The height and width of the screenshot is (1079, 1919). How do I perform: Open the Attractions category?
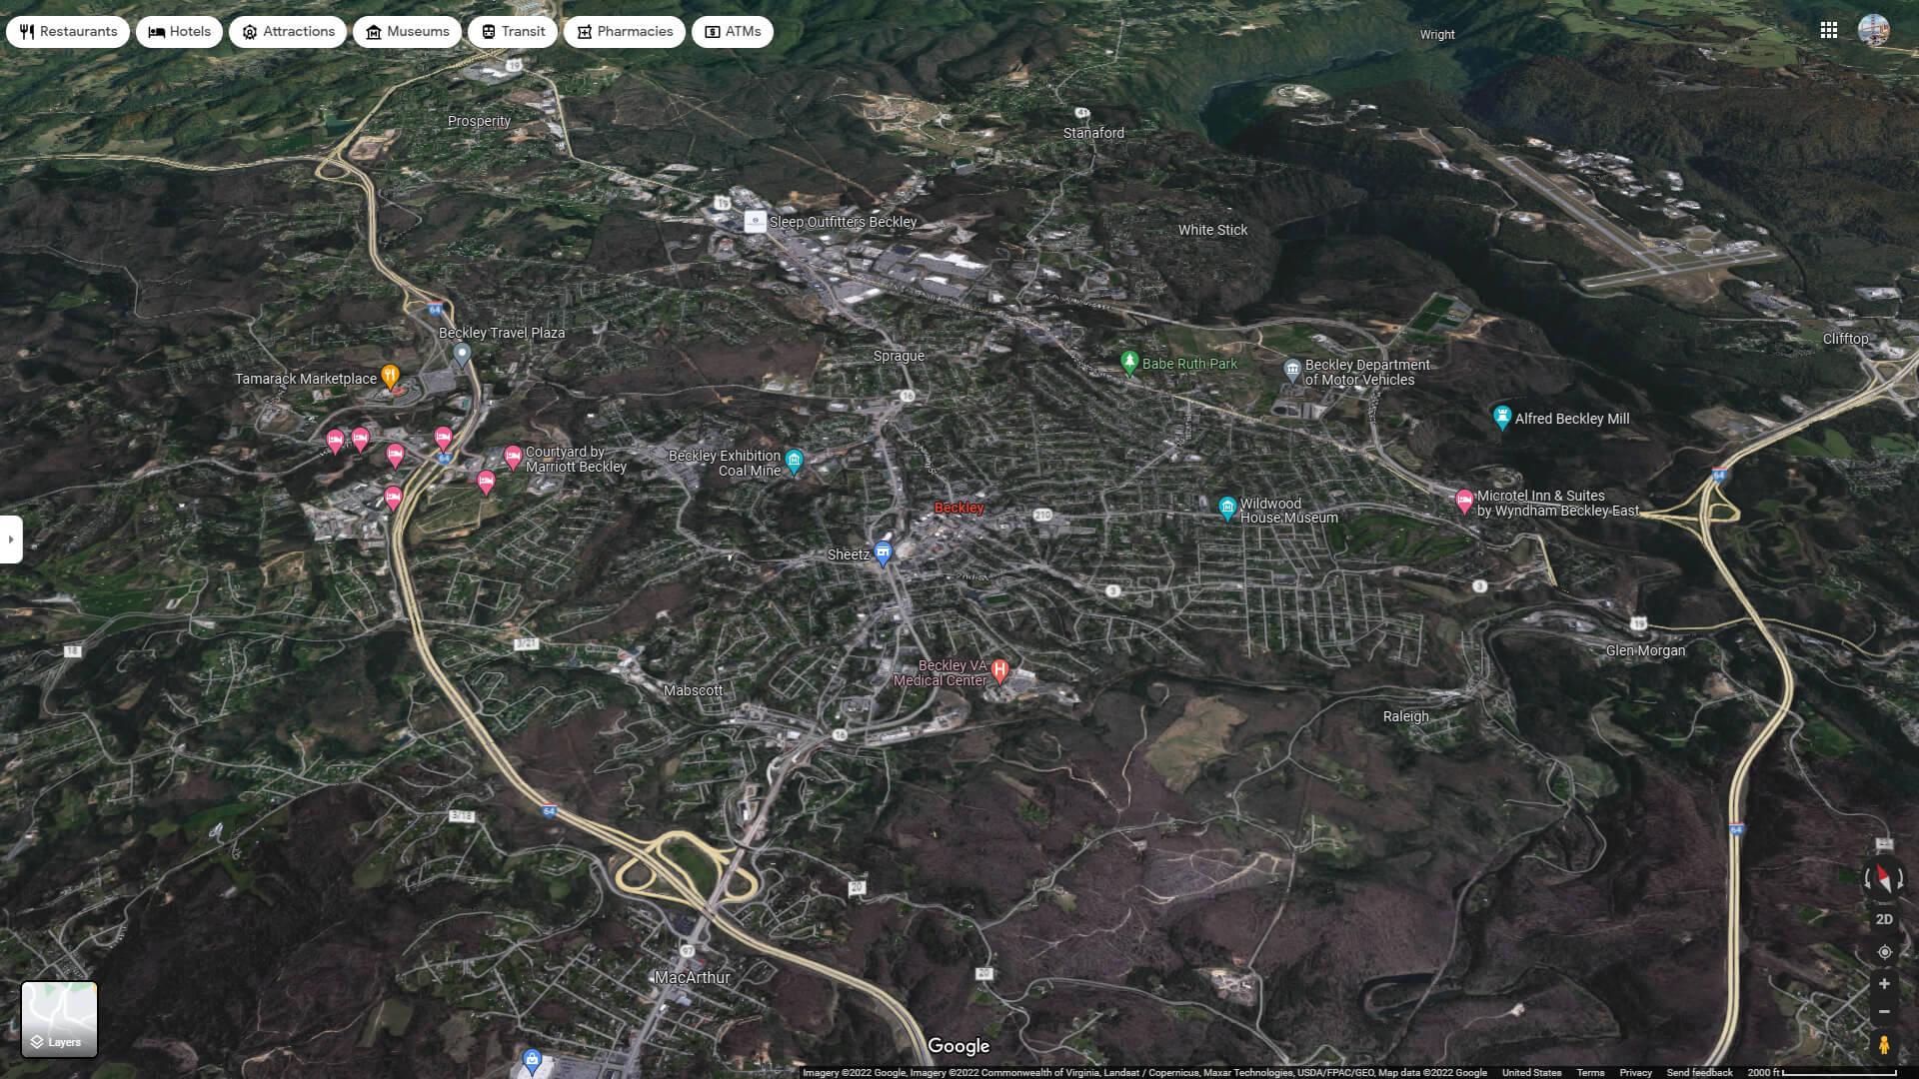point(288,31)
